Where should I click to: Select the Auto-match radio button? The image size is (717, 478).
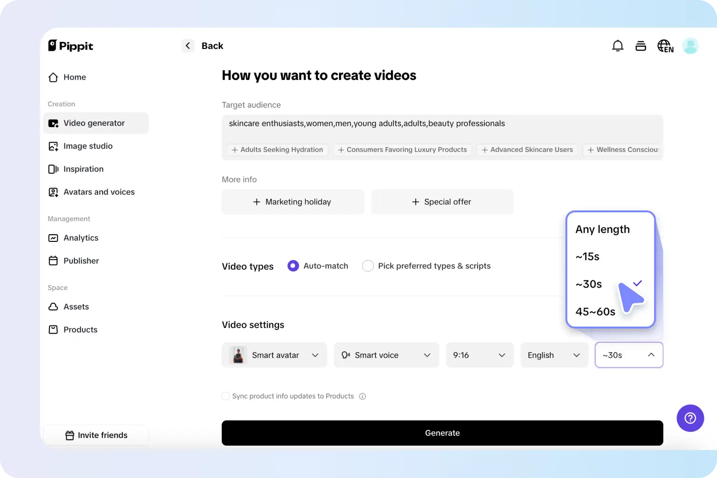pyautogui.click(x=293, y=266)
